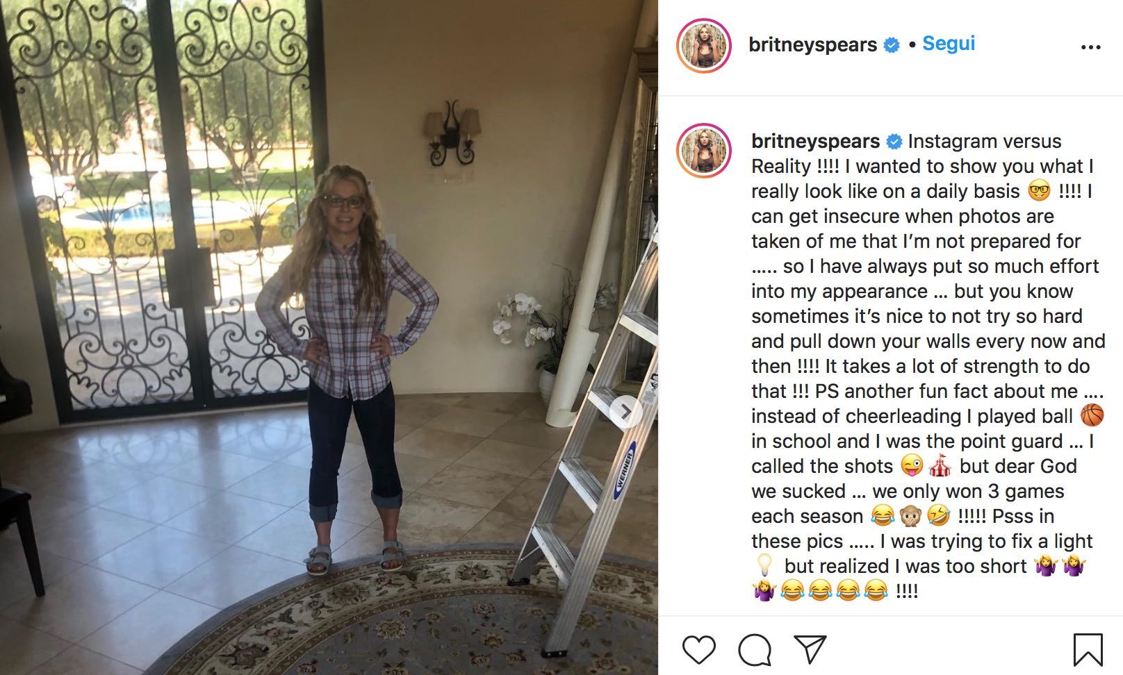Click the nerd face emoji in the caption
The height and width of the screenshot is (675, 1123).
[1039, 190]
